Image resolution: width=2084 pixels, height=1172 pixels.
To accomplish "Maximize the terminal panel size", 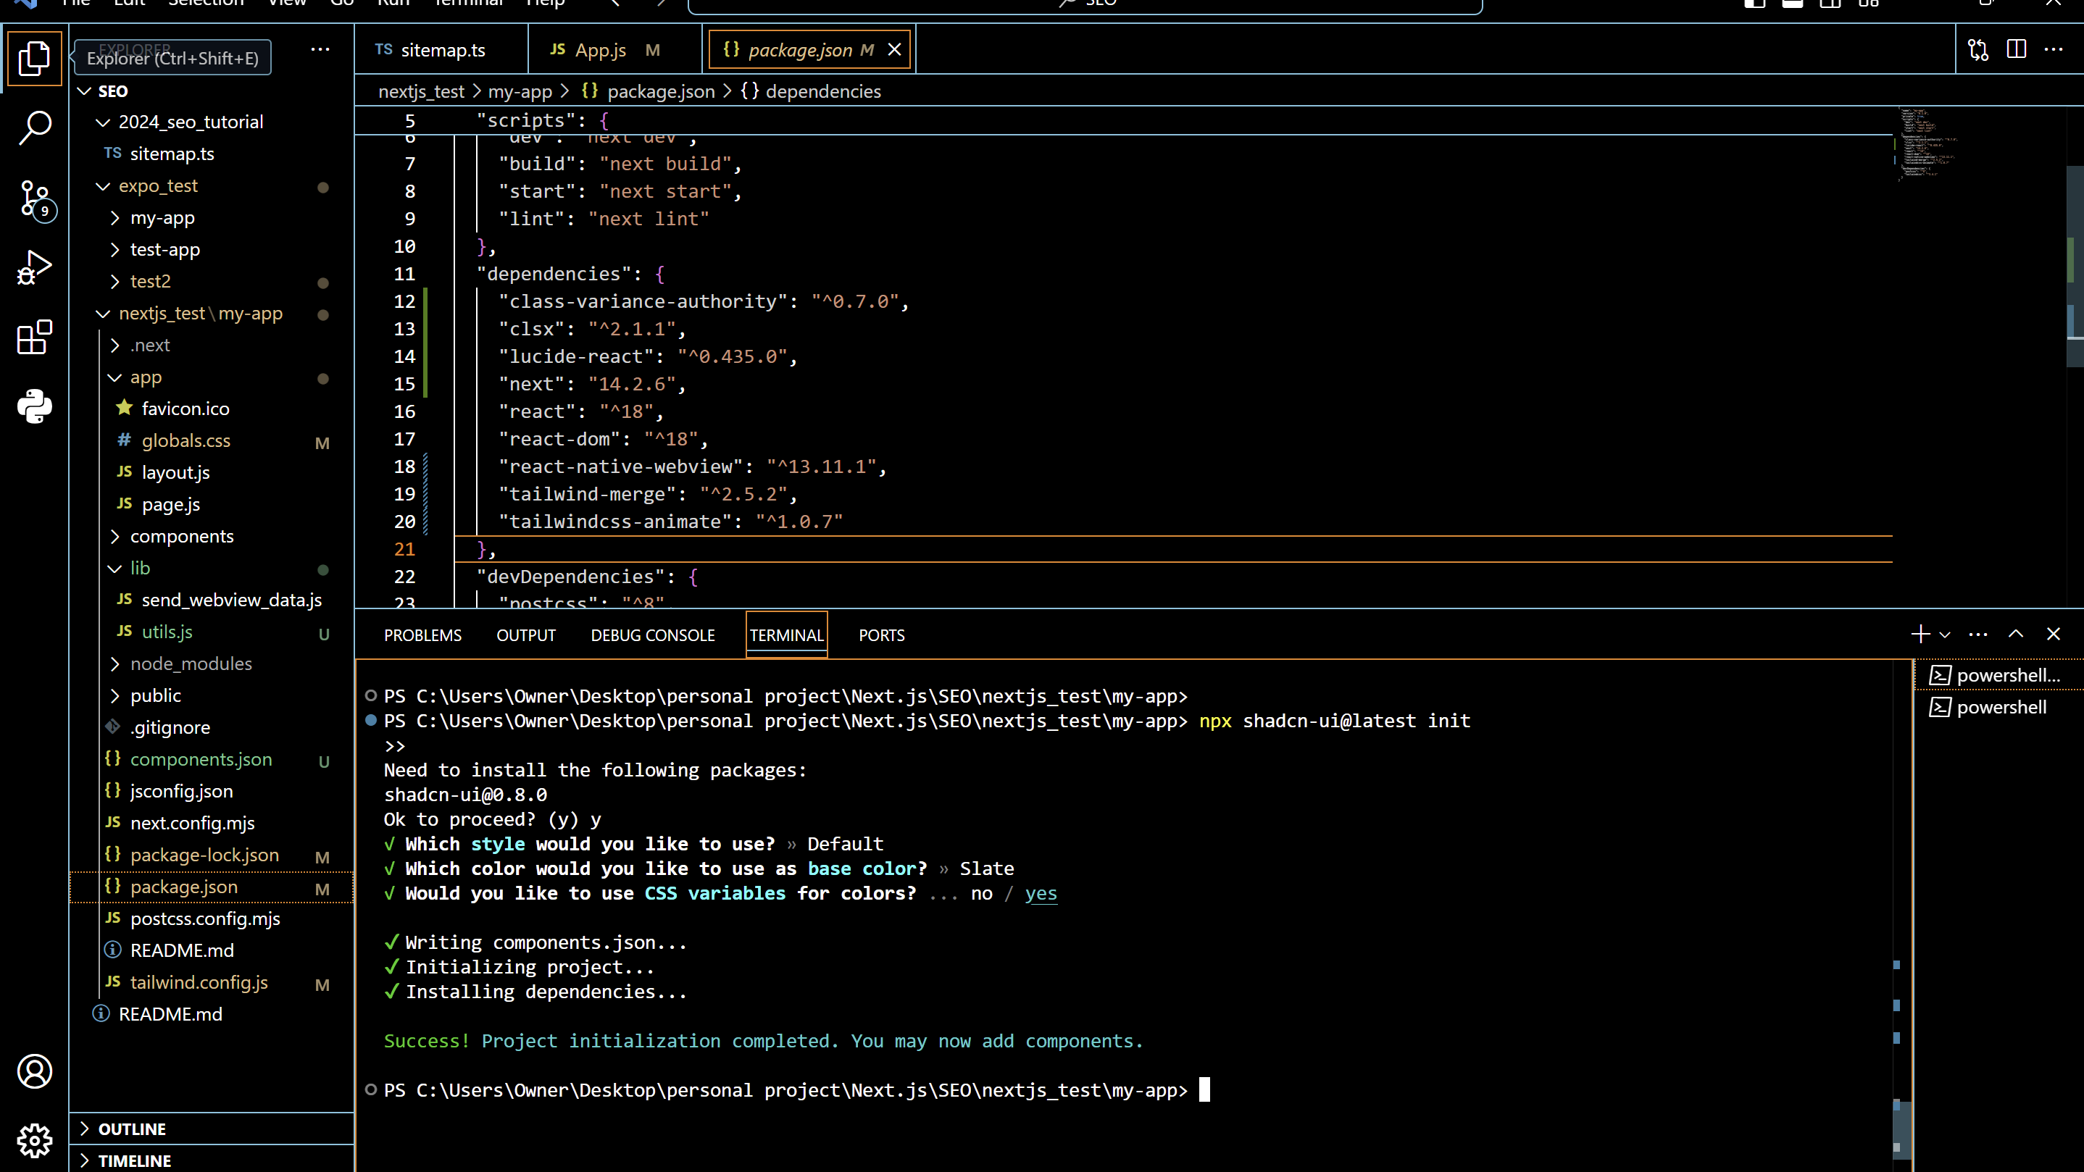I will pos(2016,634).
